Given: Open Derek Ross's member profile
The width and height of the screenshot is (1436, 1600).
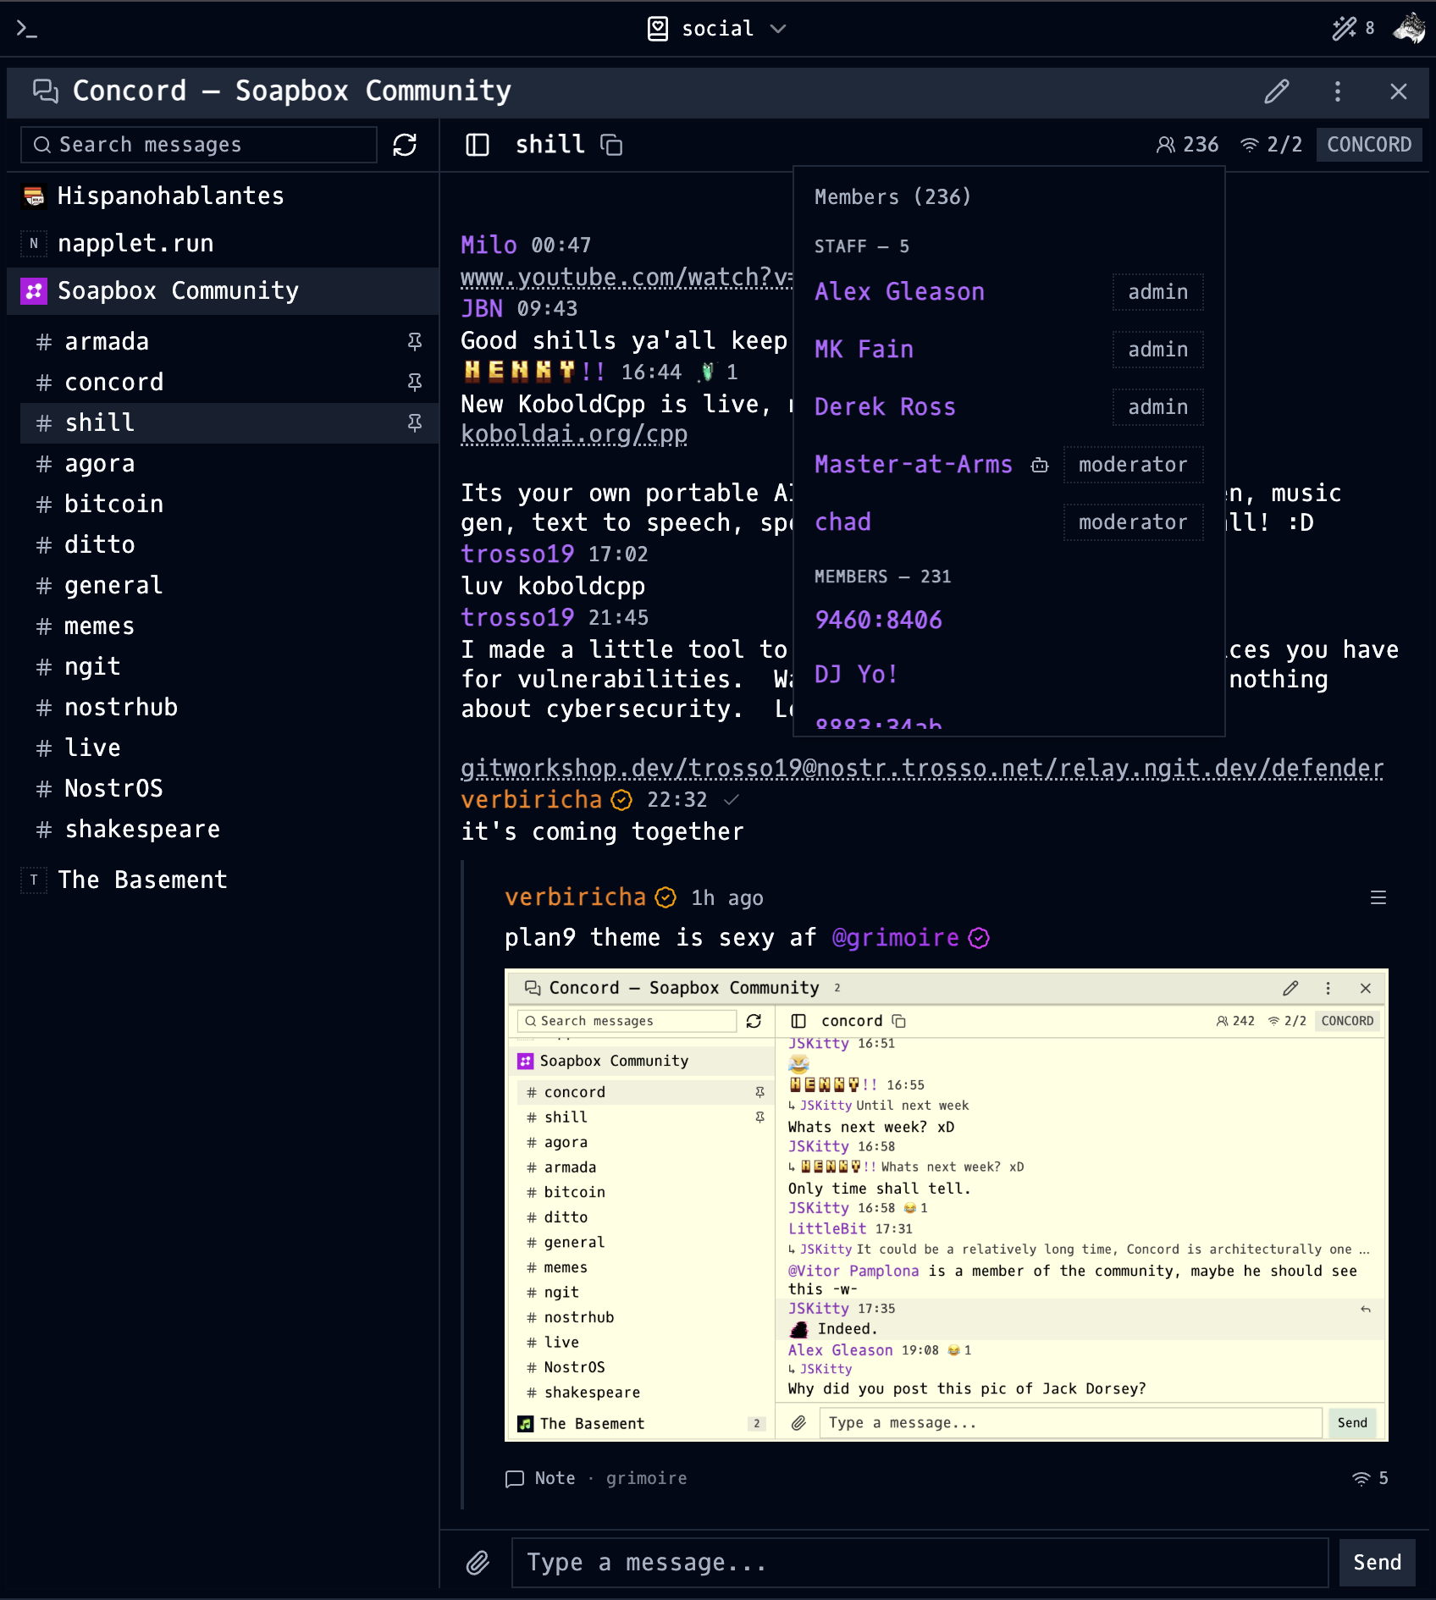Looking at the screenshot, I should click(x=885, y=407).
